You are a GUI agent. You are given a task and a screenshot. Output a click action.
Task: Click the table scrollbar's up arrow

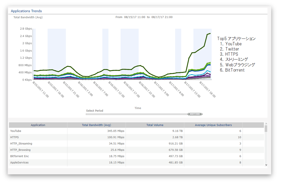tap(266, 124)
